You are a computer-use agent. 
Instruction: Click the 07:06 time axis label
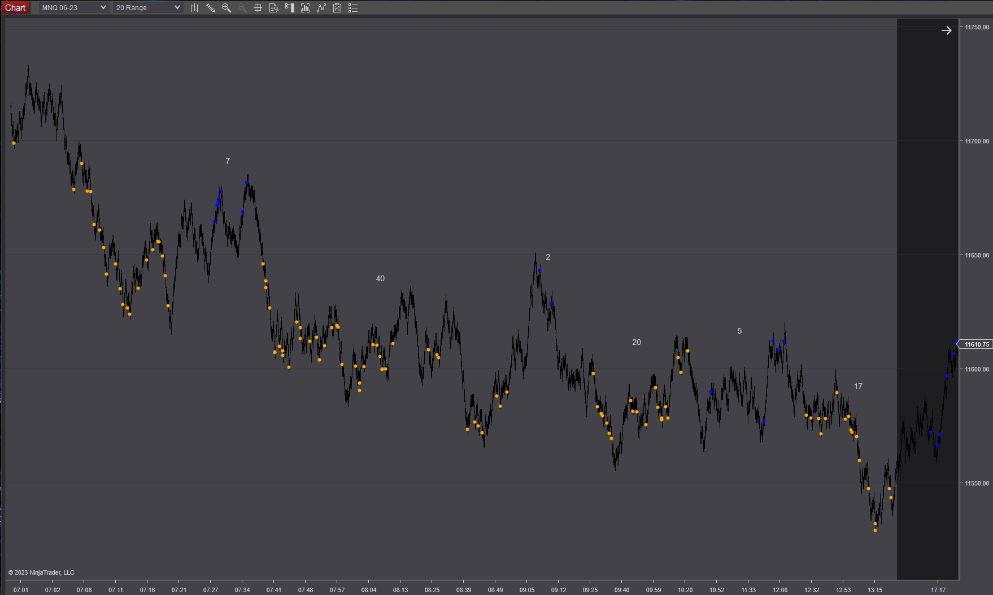84,590
